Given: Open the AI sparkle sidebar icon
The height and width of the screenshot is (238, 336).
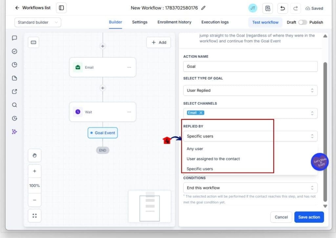Looking at the screenshot, I should [14, 132].
